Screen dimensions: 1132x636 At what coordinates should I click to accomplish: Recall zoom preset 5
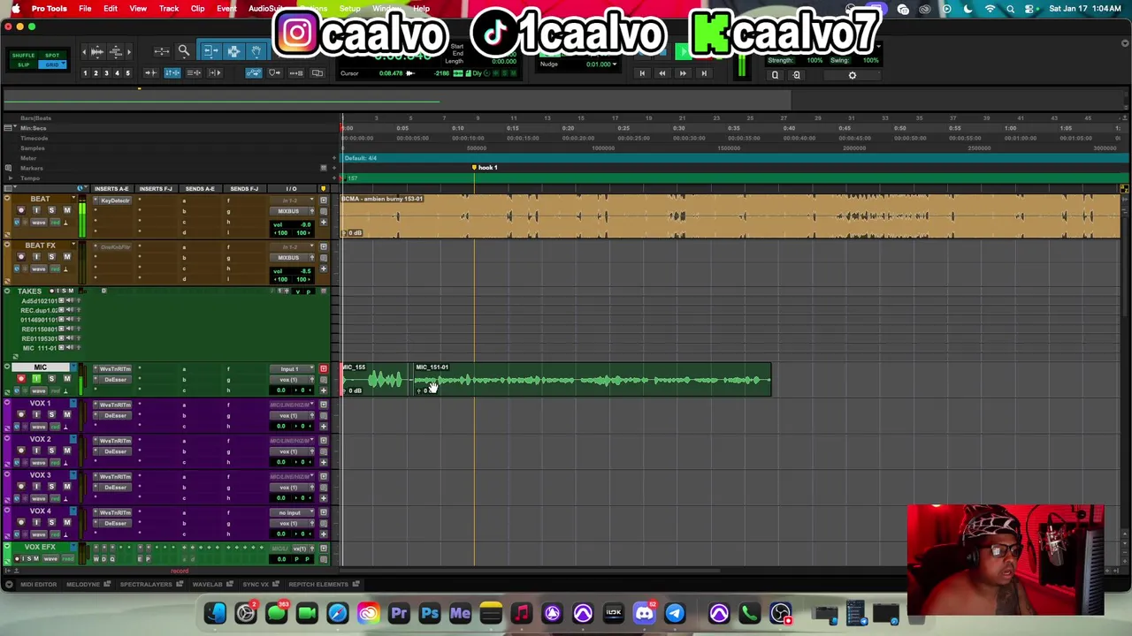tap(127, 72)
